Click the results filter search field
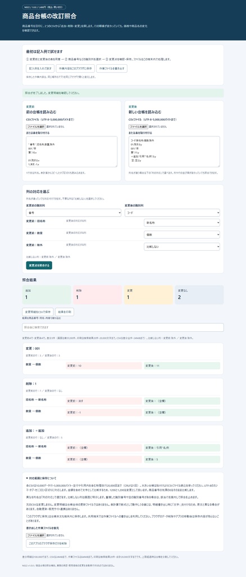 (123, 327)
